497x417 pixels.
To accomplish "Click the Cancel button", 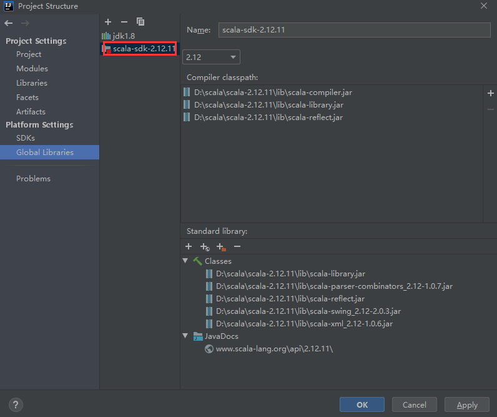I will coord(415,404).
